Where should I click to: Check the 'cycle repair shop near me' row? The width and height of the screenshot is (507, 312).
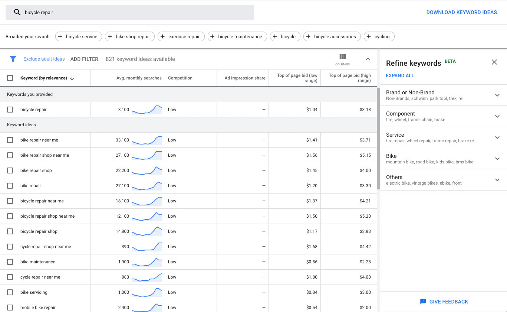pos(10,247)
